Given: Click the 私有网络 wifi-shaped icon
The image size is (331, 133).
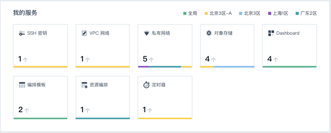Looking at the screenshot, I should (146, 33).
